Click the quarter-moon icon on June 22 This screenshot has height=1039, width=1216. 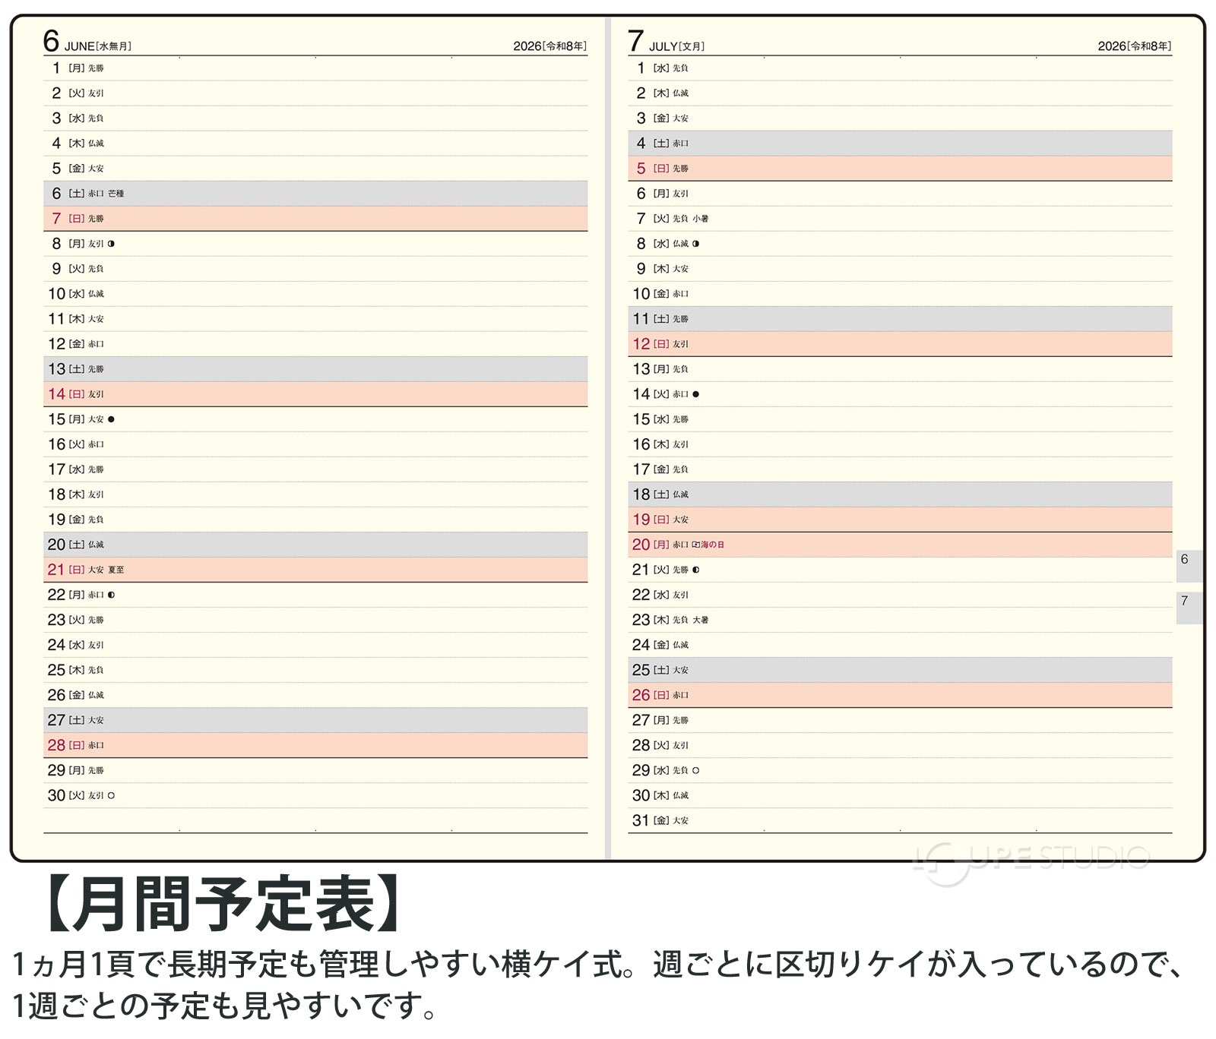(x=111, y=595)
